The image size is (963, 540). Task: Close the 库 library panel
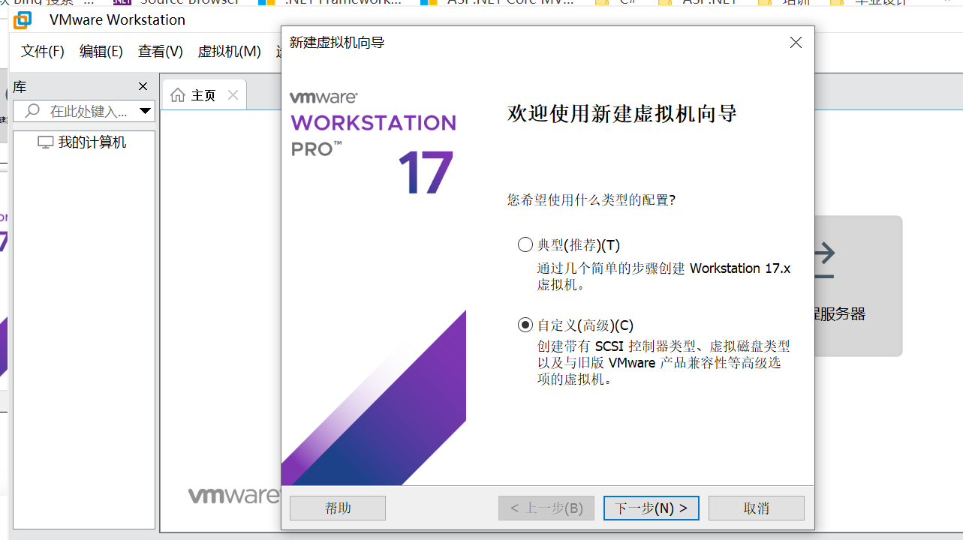143,87
